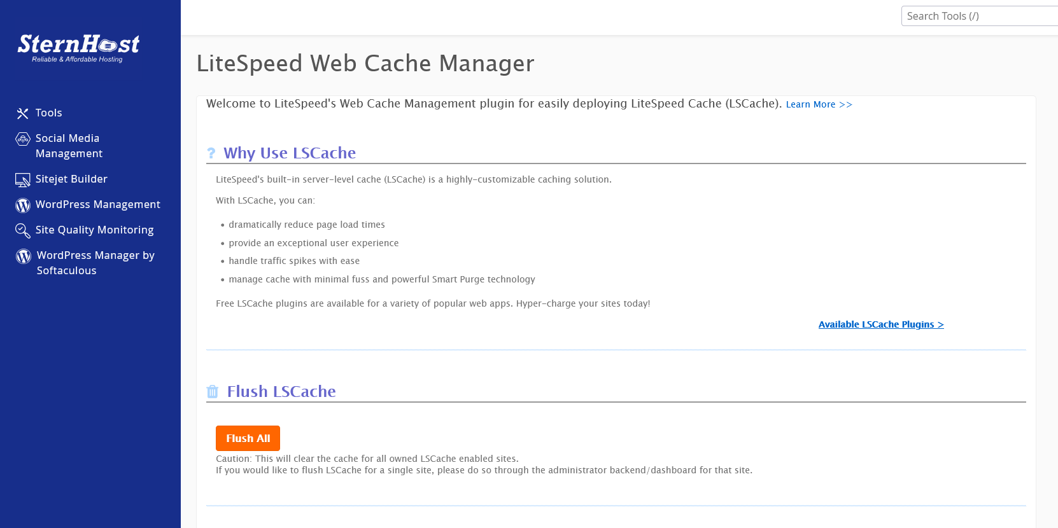The height and width of the screenshot is (528, 1058).
Task: Select WordPress Management sidebar label
Action: pos(98,204)
